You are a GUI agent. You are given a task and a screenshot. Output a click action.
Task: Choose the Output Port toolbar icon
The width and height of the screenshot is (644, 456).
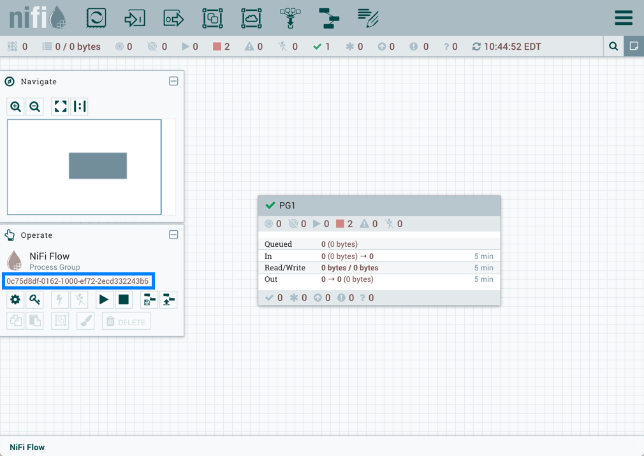pos(173,18)
